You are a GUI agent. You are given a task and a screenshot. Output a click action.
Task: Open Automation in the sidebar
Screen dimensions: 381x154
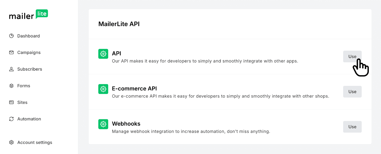click(x=25, y=119)
